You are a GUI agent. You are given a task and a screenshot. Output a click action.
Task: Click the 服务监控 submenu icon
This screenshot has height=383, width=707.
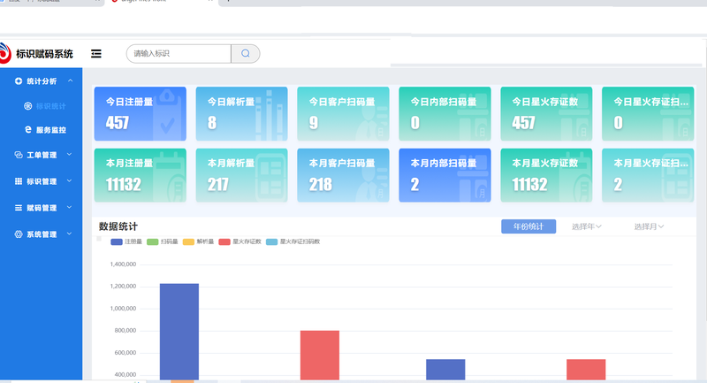click(x=28, y=129)
